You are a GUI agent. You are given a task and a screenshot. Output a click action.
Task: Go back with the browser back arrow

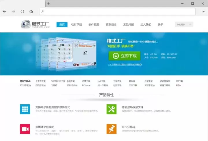pos(5,11)
